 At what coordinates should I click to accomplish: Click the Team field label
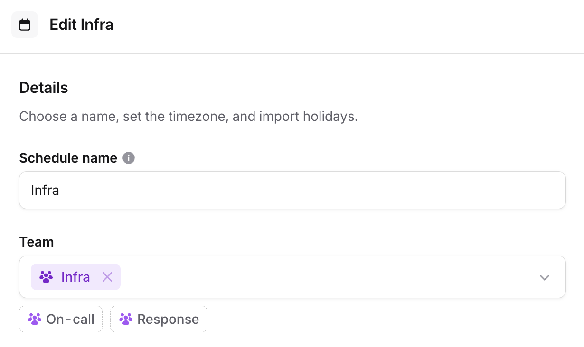37,242
